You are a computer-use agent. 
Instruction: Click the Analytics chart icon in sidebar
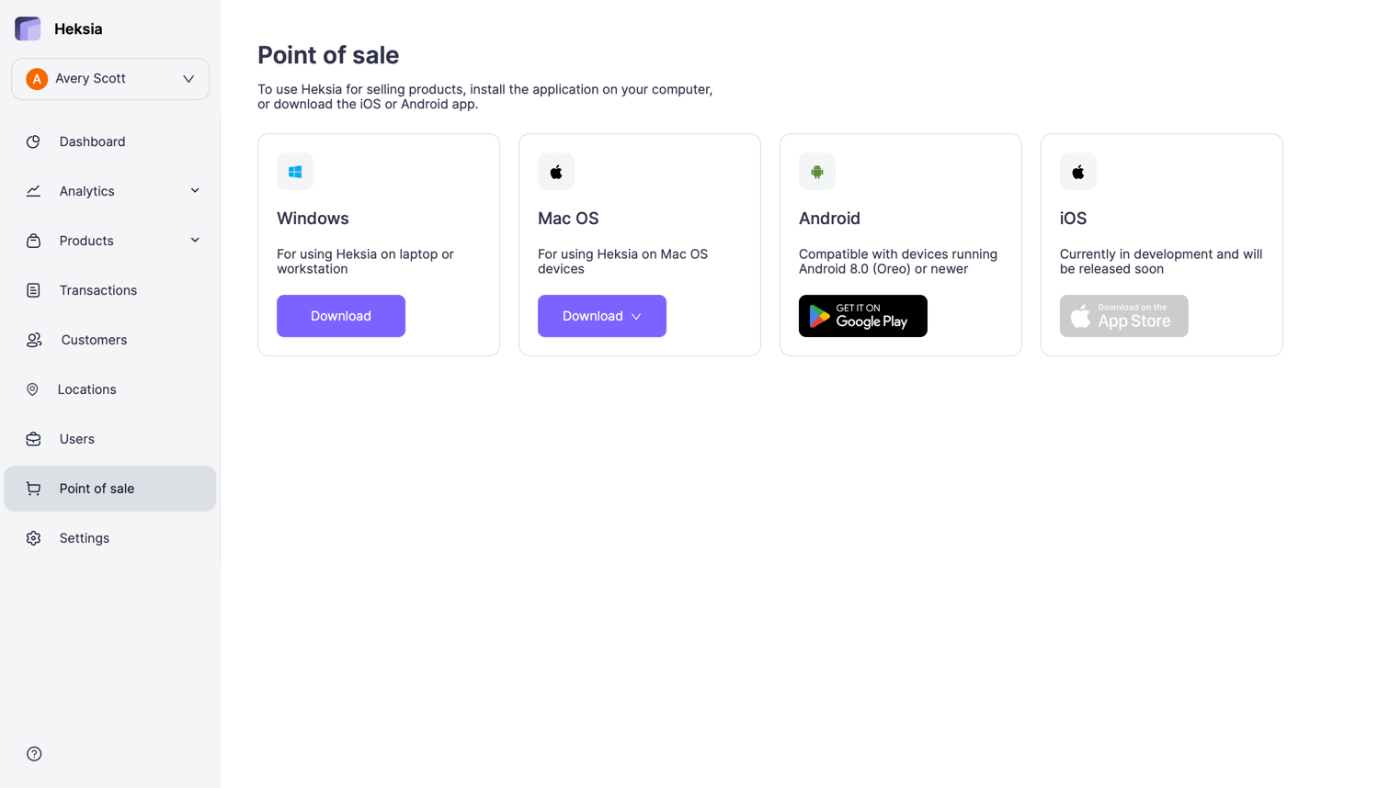[x=33, y=190]
